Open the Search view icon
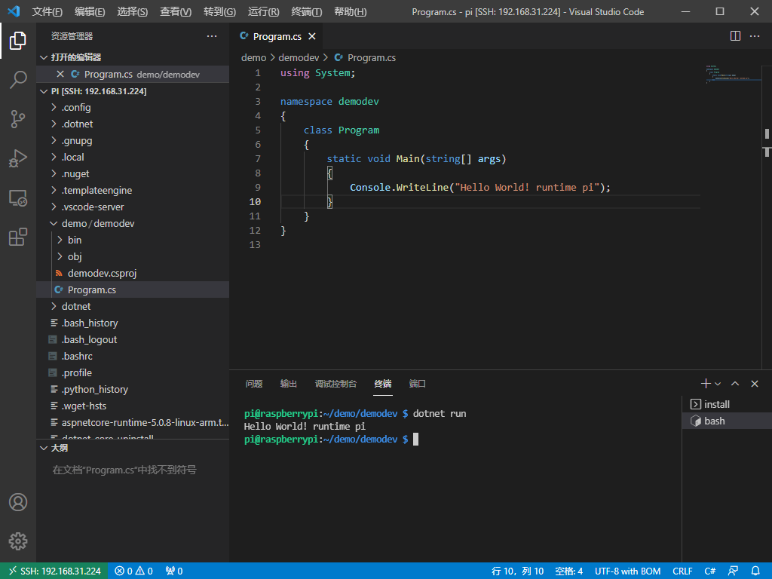Screen dimensions: 772x579 tap(18, 79)
